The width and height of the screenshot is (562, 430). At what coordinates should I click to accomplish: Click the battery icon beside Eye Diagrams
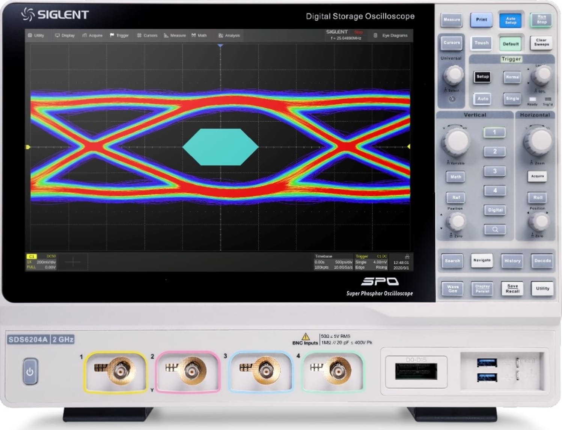(x=375, y=35)
